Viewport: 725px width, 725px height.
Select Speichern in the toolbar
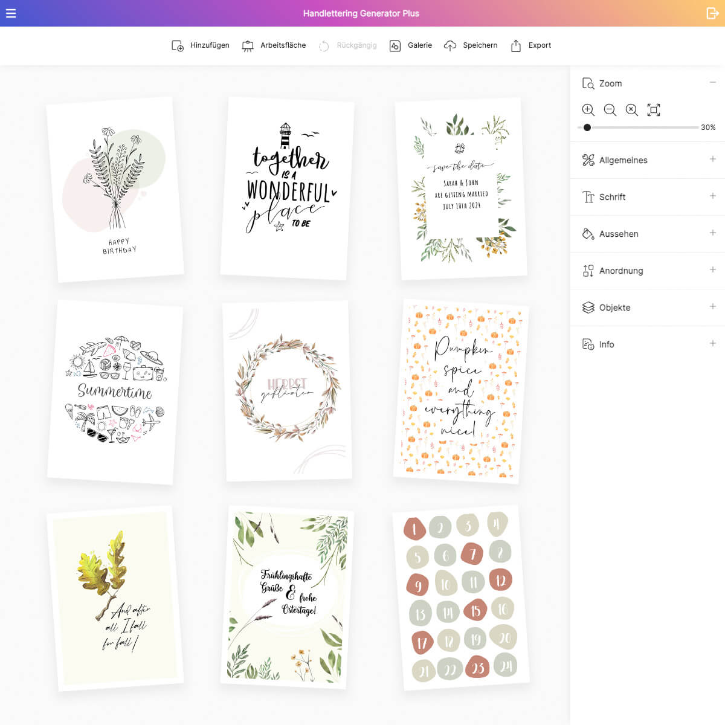point(471,46)
